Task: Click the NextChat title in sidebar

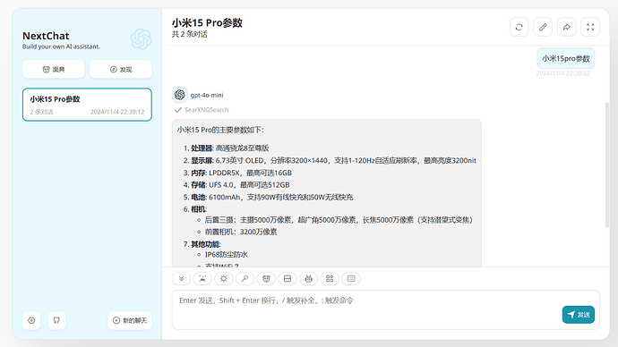Action: [x=46, y=36]
